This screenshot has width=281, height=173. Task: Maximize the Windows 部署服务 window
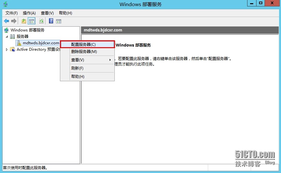261,3
